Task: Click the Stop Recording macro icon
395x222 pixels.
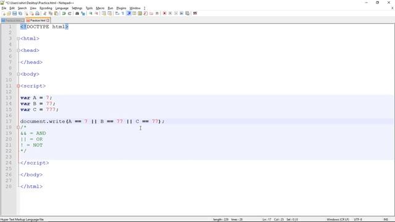Action: click(170, 14)
